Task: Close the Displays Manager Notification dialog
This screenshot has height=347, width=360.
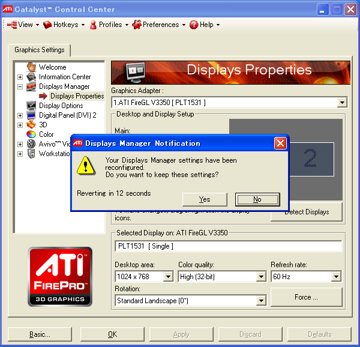Action: pyautogui.click(x=280, y=143)
